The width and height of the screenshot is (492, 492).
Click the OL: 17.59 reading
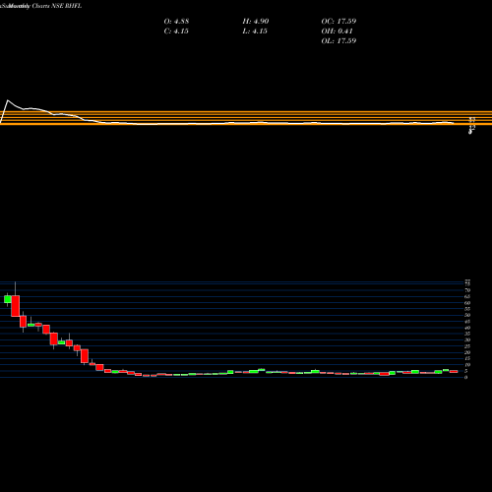point(338,41)
